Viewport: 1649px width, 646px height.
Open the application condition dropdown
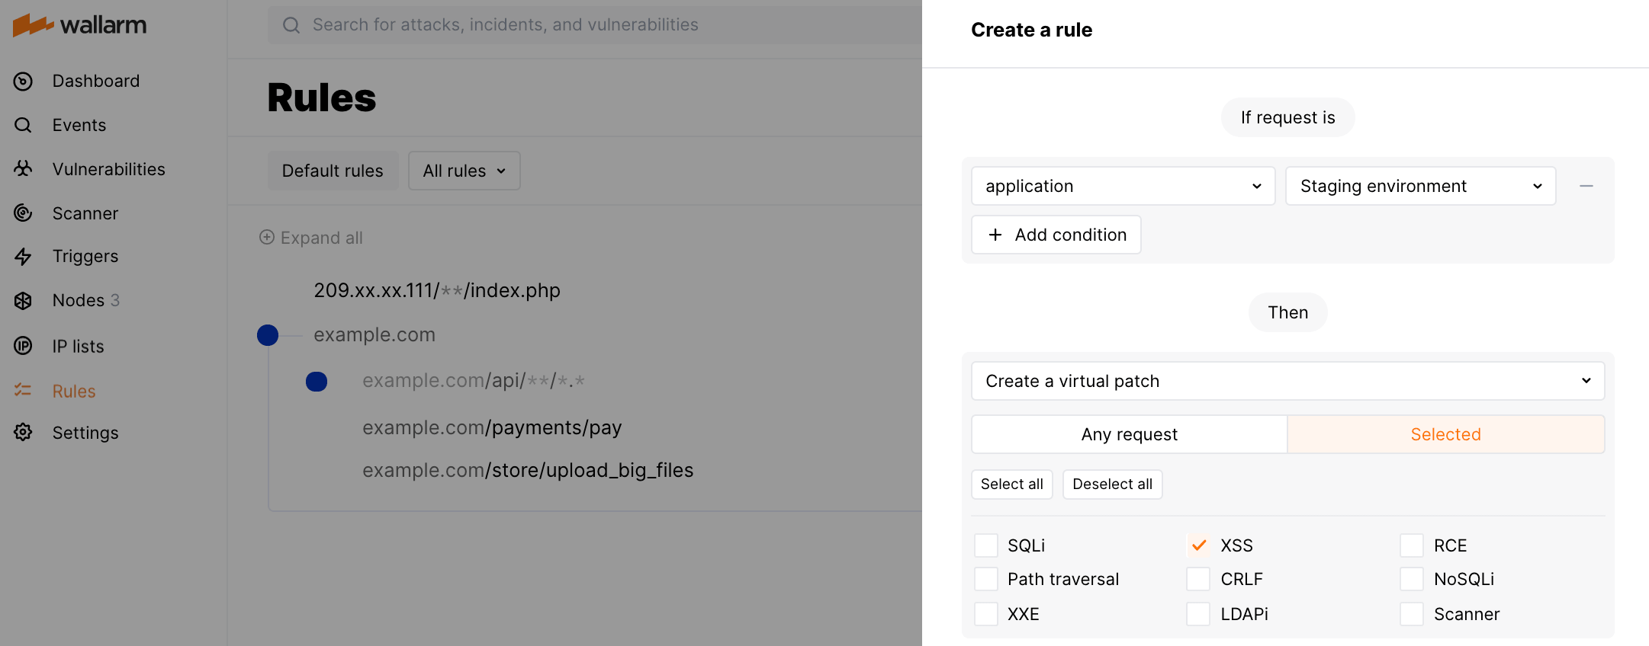coord(1122,187)
